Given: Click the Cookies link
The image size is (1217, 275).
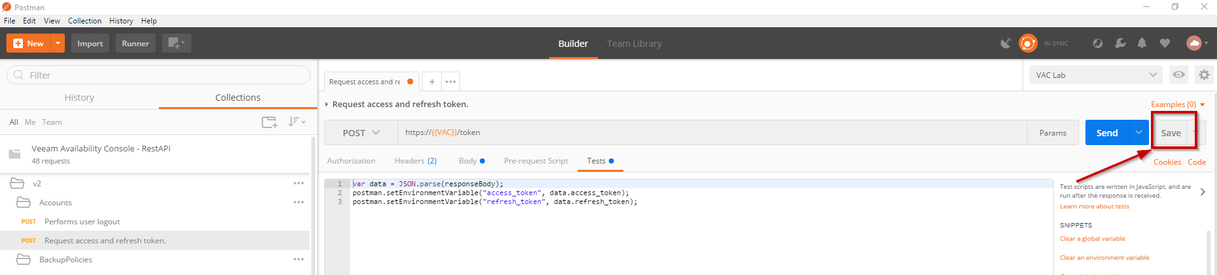Looking at the screenshot, I should coord(1167,162).
